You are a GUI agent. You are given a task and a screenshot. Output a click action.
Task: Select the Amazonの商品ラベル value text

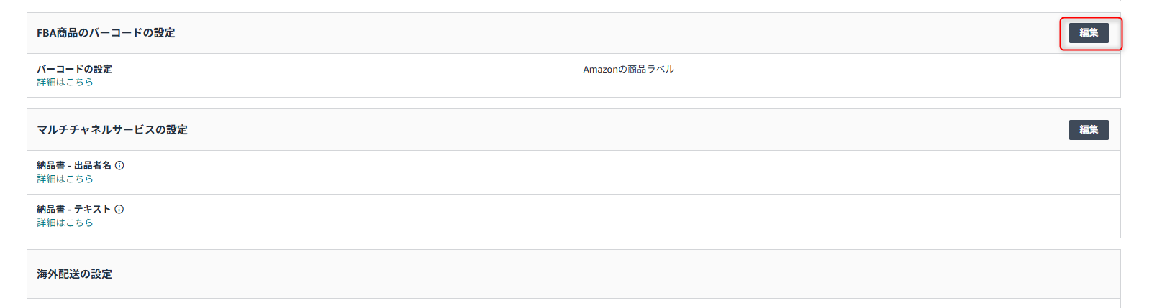pyautogui.click(x=628, y=69)
